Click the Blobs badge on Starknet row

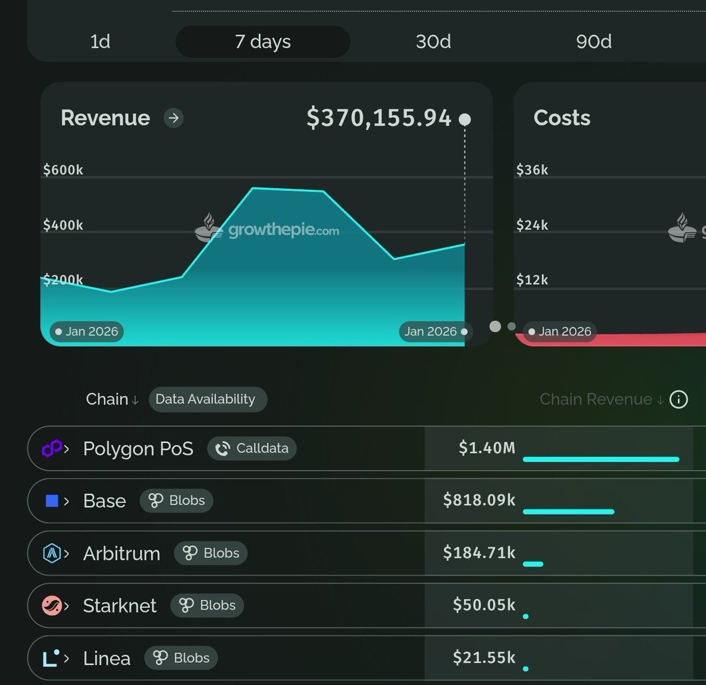(207, 606)
